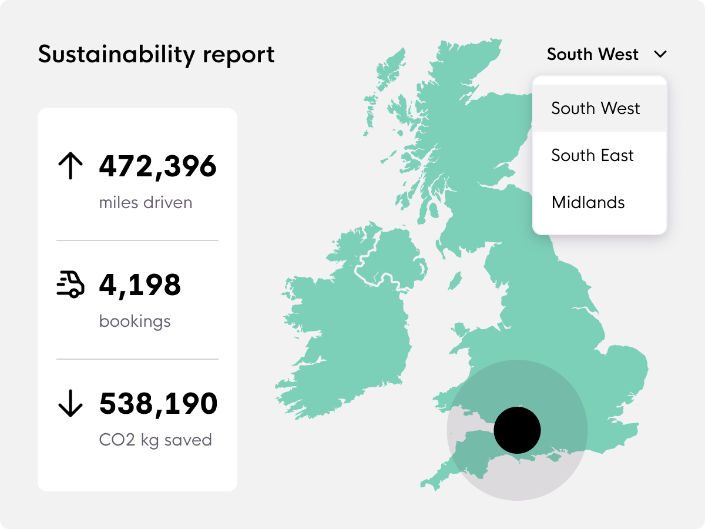Viewport: 705px width, 529px height.
Task: Click the 472,396 miles driven figure
Action: pos(157,166)
